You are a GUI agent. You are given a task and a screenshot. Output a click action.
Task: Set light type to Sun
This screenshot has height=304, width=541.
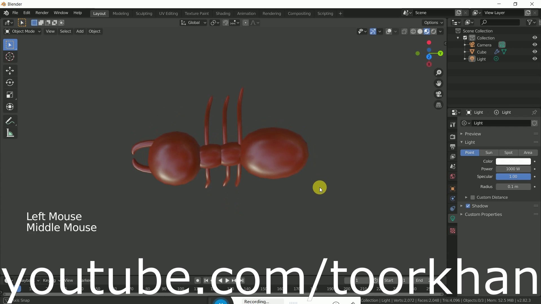coord(489,153)
